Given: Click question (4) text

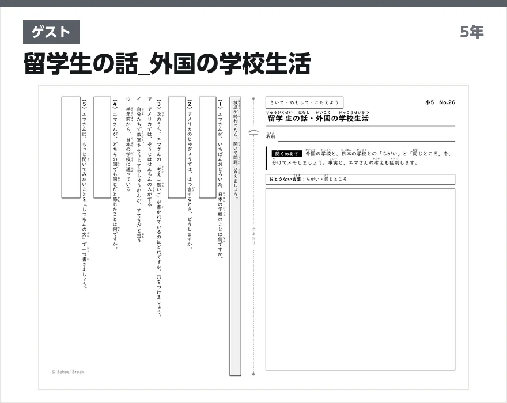Looking at the screenshot, I should click(x=115, y=174).
